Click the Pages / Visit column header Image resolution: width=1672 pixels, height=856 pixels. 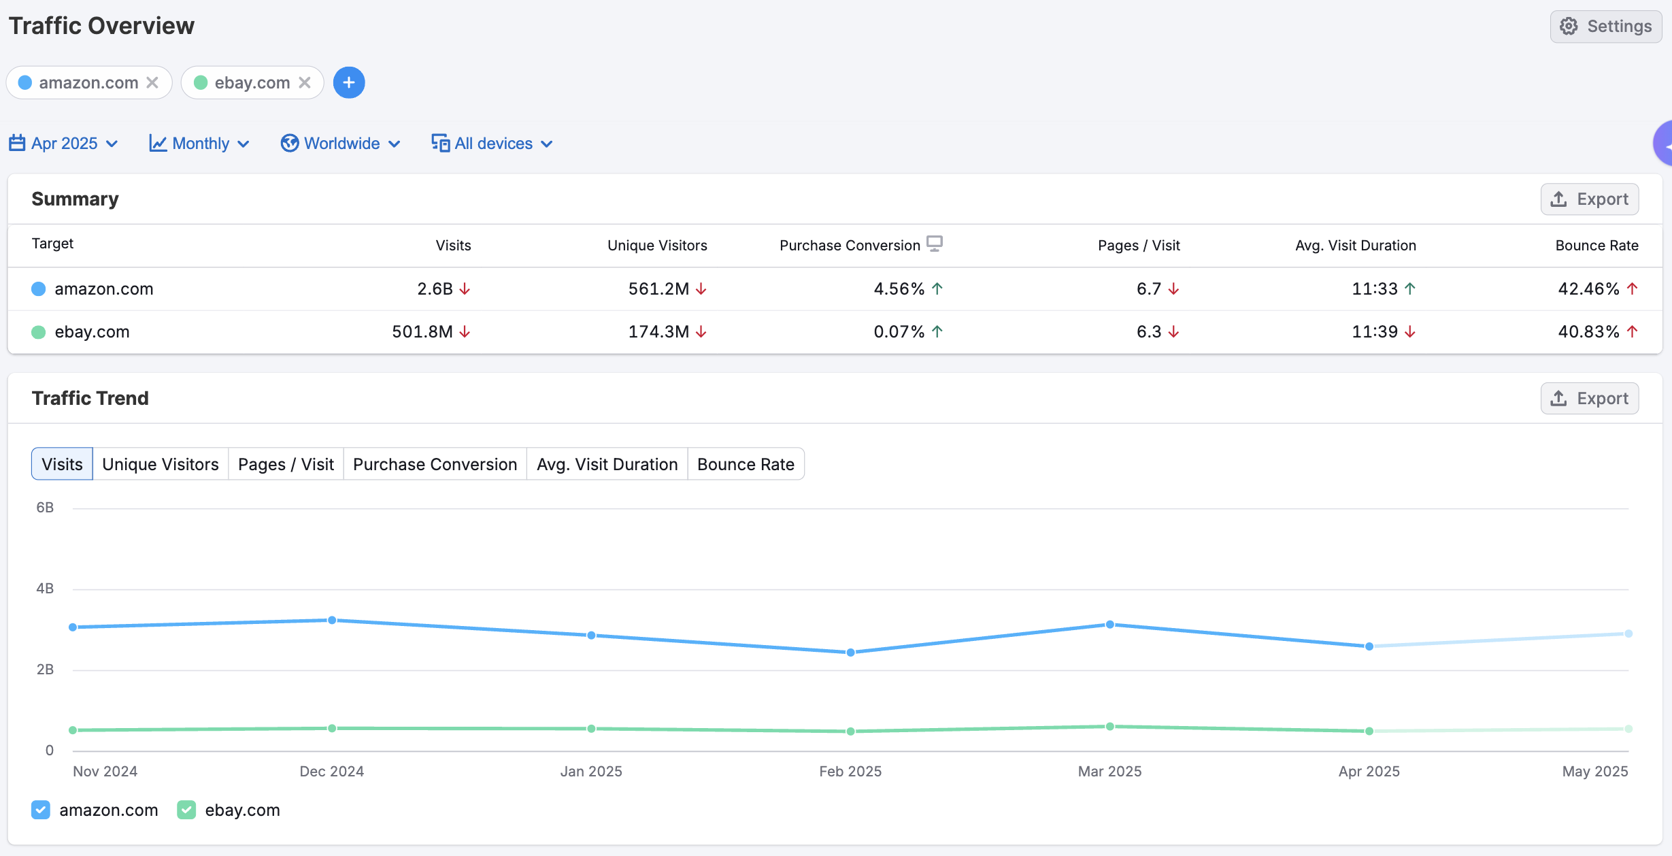coord(1139,245)
